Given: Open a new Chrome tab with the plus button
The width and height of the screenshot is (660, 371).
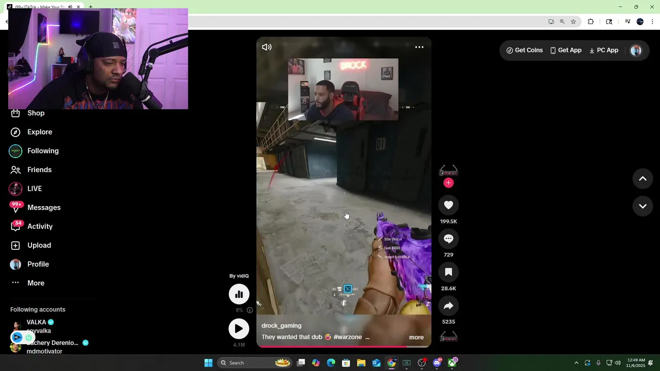Looking at the screenshot, I should pyautogui.click(x=91, y=7).
